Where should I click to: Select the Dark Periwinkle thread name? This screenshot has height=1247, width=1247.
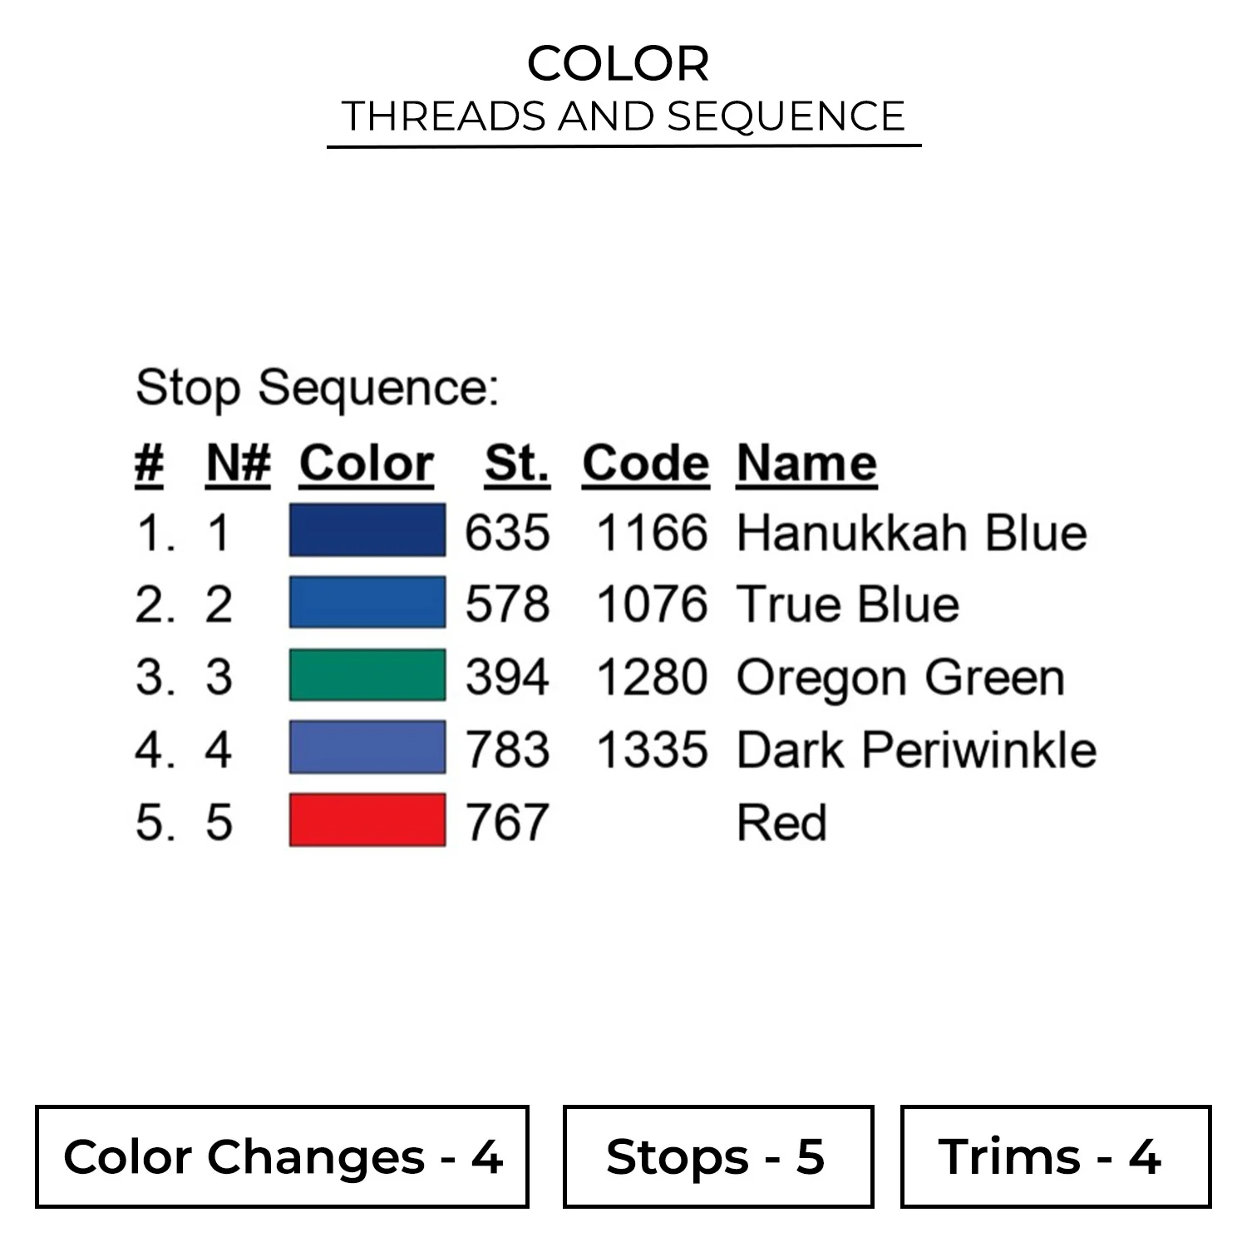point(916,750)
